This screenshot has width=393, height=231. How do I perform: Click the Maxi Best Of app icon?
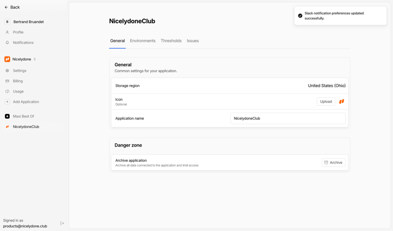(x=7, y=116)
